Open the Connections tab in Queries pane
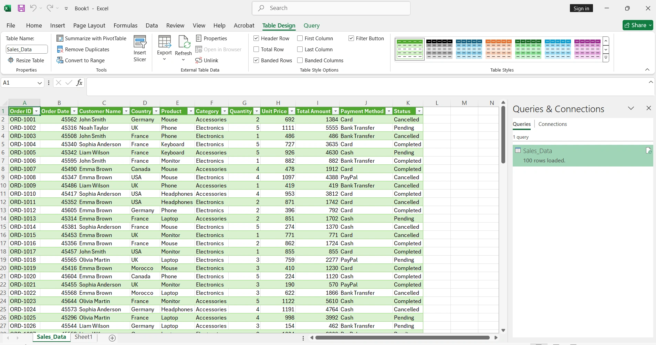Screen dimensions: 656x345 click(x=552, y=124)
